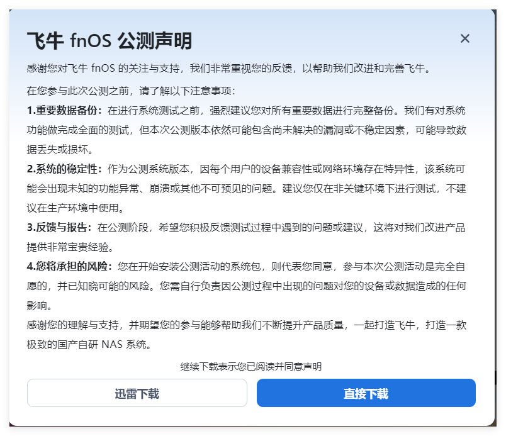This screenshot has height=436, width=506.
Task: Click the 继续下载表示您已阅读并同意声明 notice text
Action: [250, 366]
